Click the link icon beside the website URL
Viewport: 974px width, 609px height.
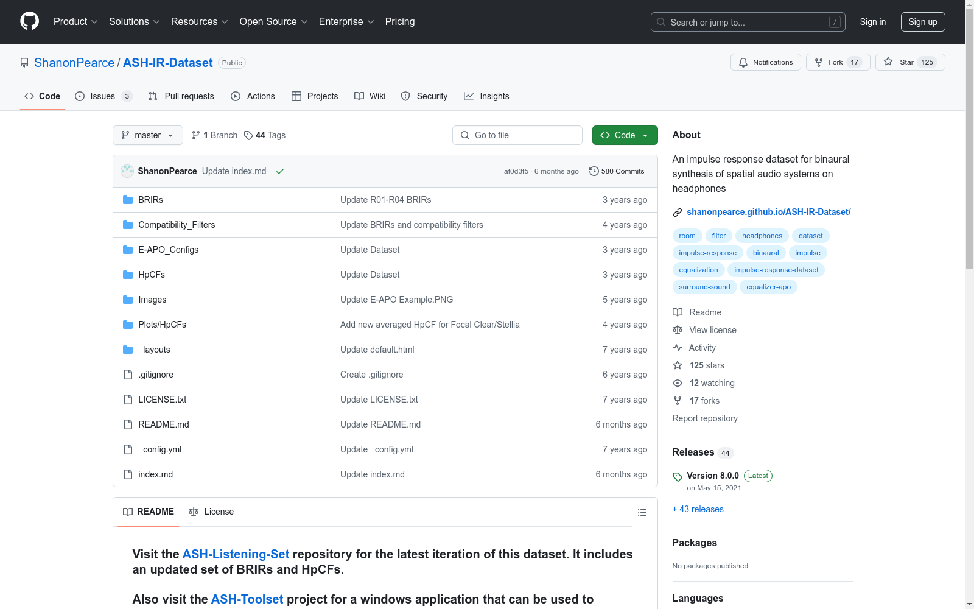[x=678, y=213]
